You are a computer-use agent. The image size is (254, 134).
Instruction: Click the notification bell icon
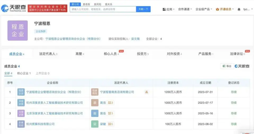[239, 9]
